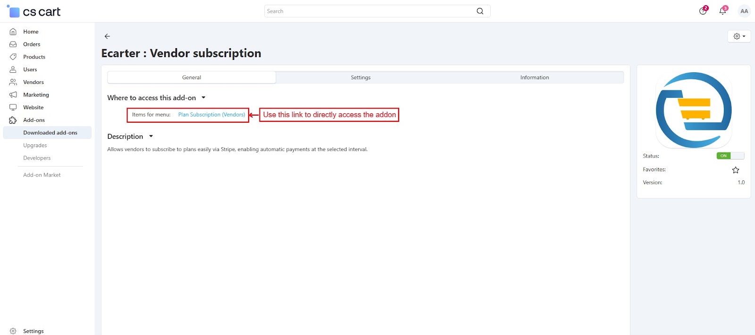Click the CS-Cart logo

point(34,11)
